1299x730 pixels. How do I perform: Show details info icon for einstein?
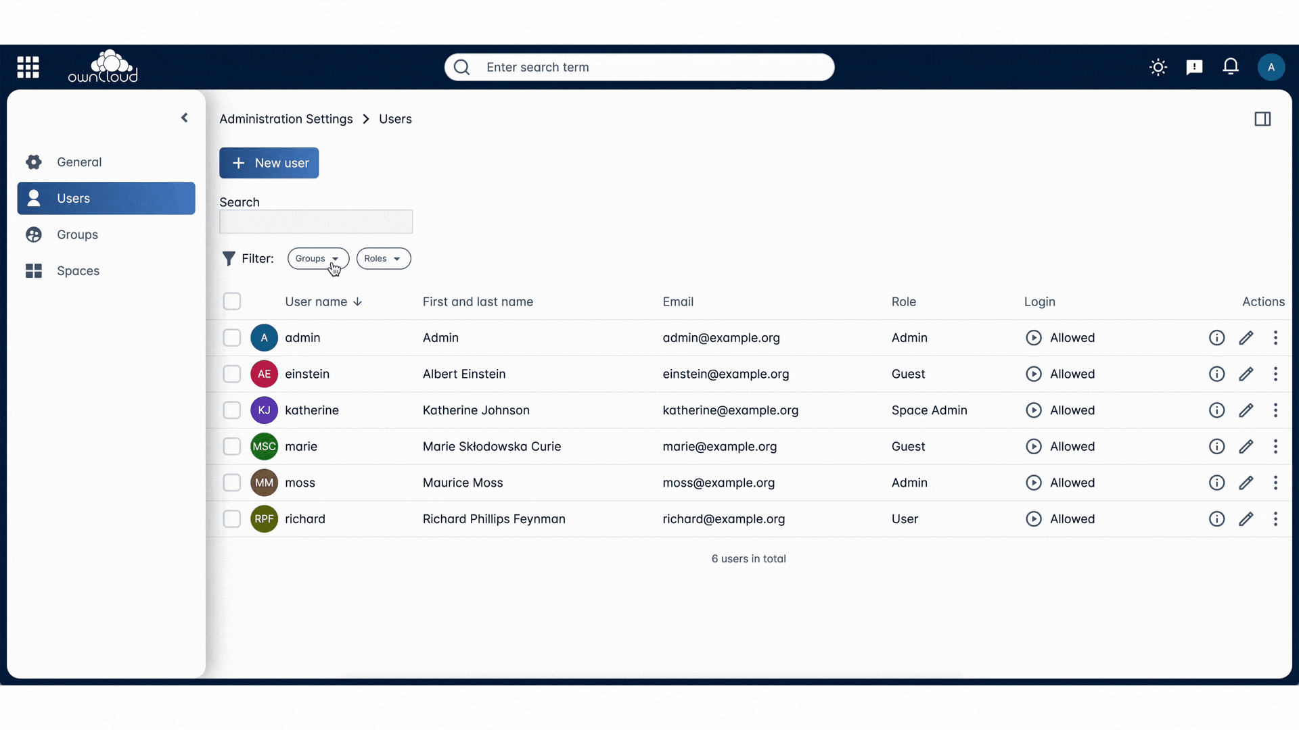[1216, 374]
